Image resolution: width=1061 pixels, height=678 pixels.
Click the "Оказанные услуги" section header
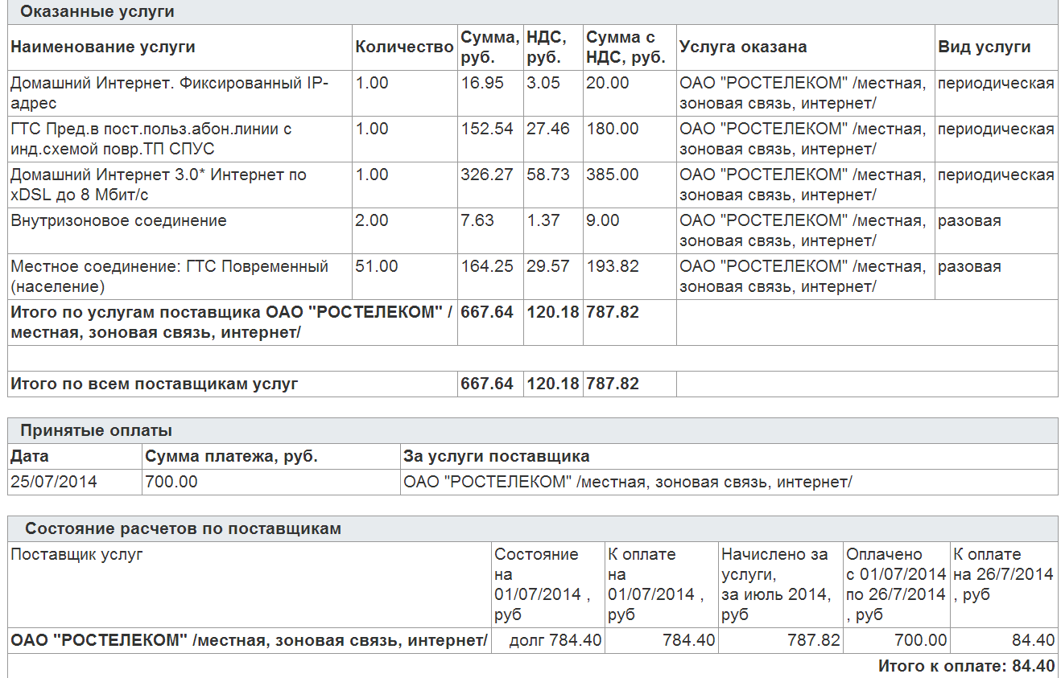97,12
